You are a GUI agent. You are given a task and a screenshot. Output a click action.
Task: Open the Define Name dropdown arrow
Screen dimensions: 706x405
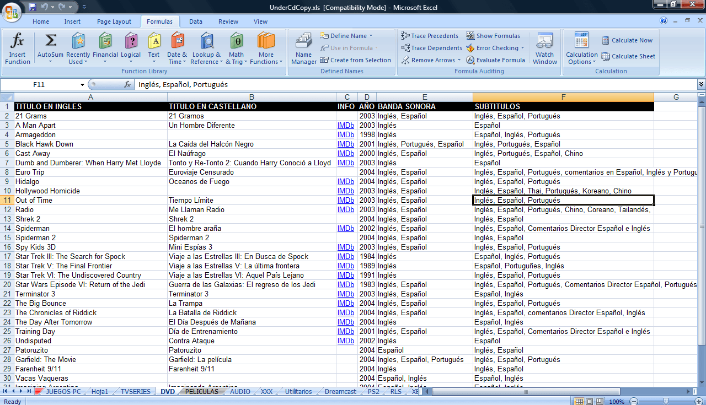(x=371, y=36)
